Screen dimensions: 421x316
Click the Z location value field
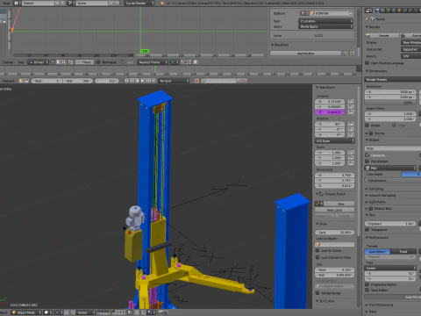[331, 112]
